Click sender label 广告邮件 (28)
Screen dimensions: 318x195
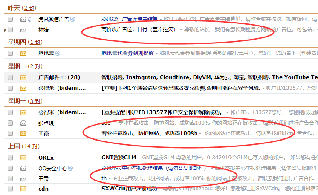(59, 77)
